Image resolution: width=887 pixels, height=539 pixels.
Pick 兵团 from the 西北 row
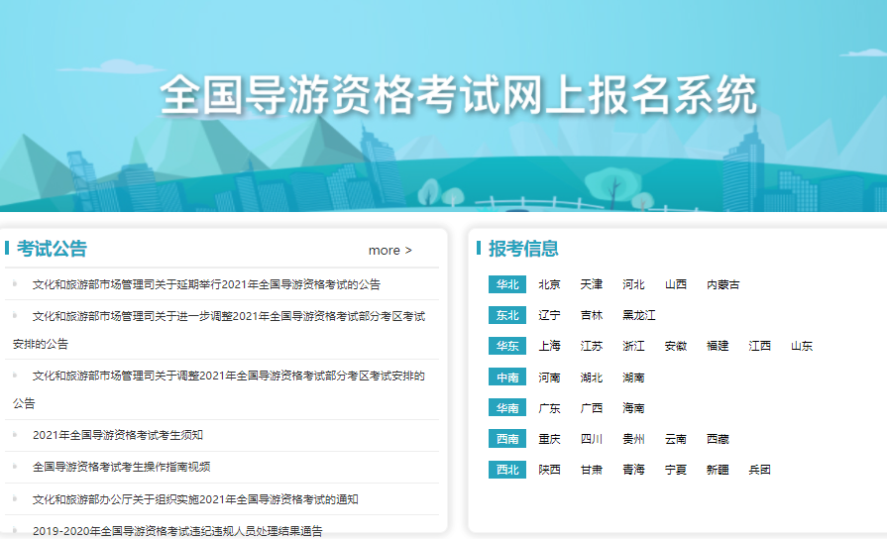(759, 470)
